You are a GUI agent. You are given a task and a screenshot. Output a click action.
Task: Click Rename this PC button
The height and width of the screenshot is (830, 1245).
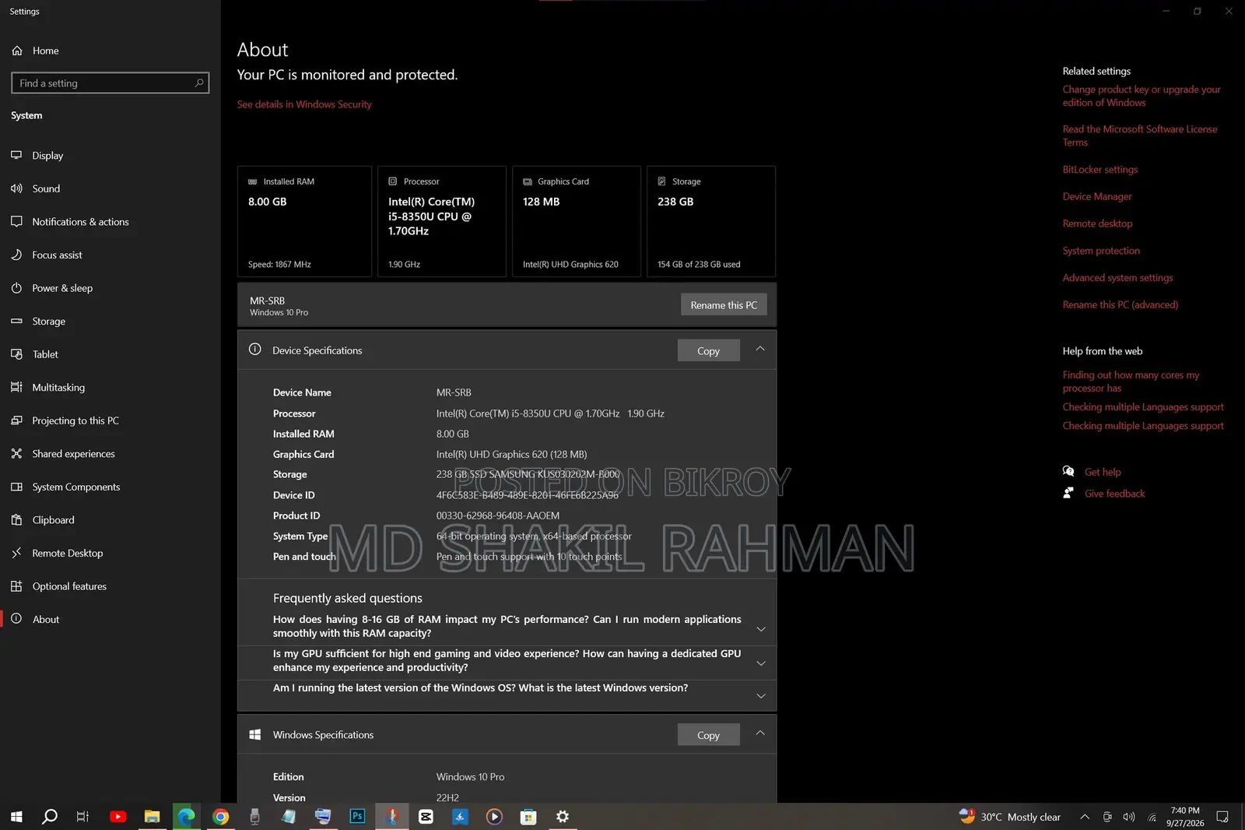coord(724,305)
